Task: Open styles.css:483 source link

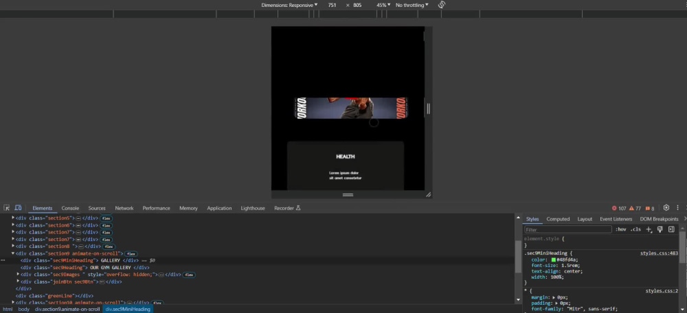Action: [x=659, y=253]
